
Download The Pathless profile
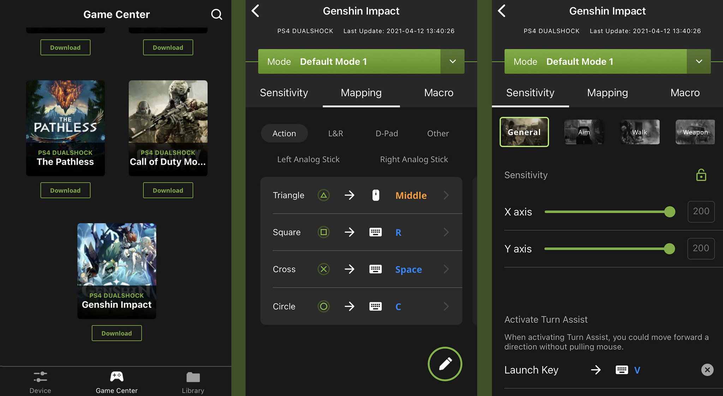click(x=65, y=190)
